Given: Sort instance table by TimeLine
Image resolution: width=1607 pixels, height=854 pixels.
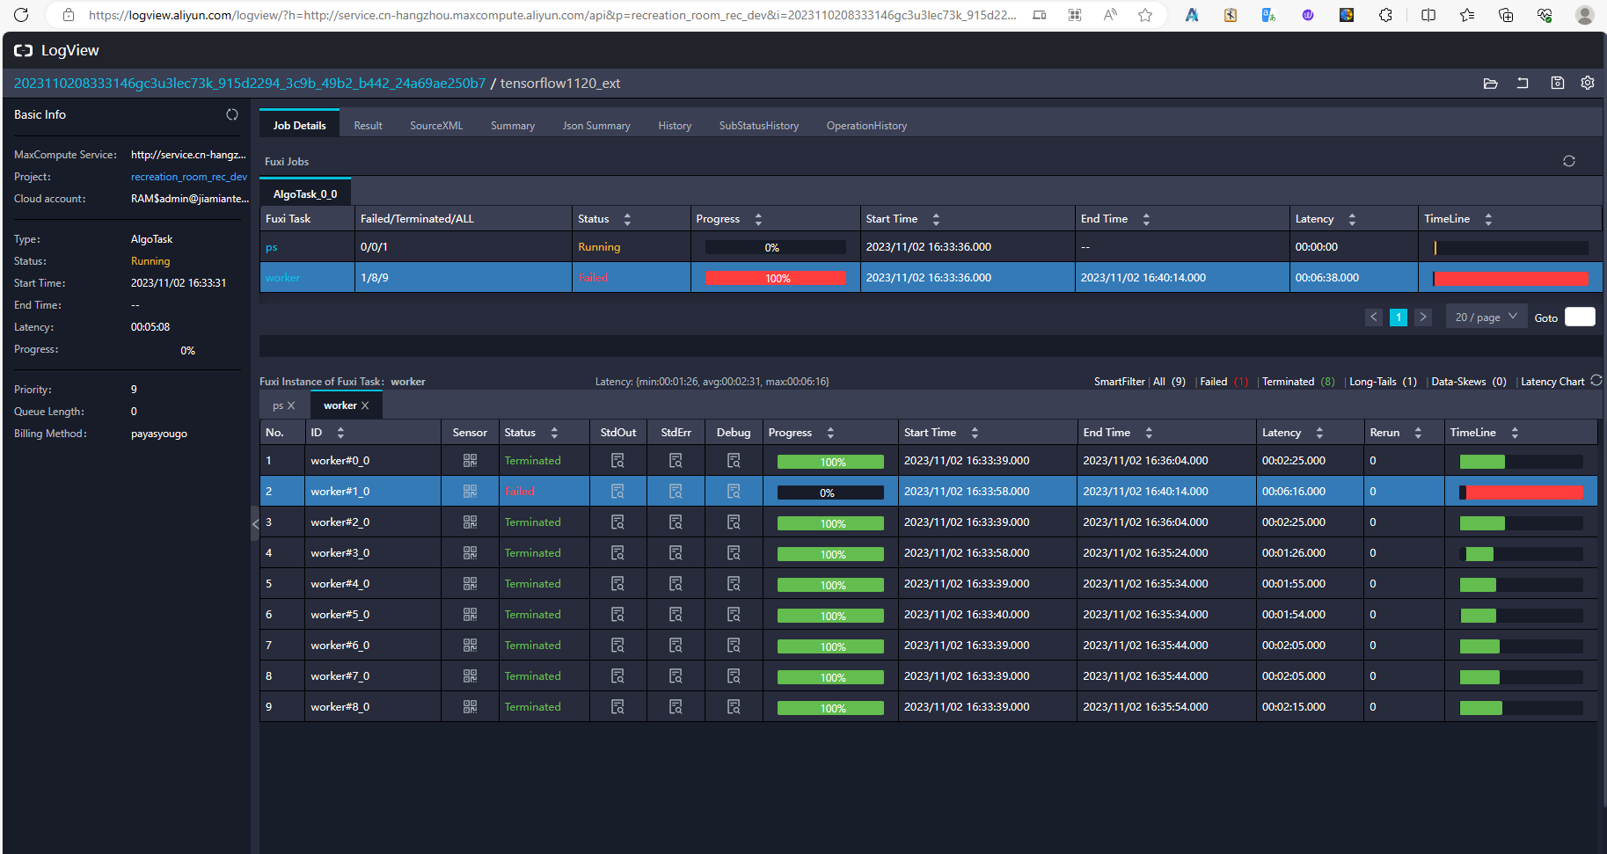Looking at the screenshot, I should coord(1515,433).
